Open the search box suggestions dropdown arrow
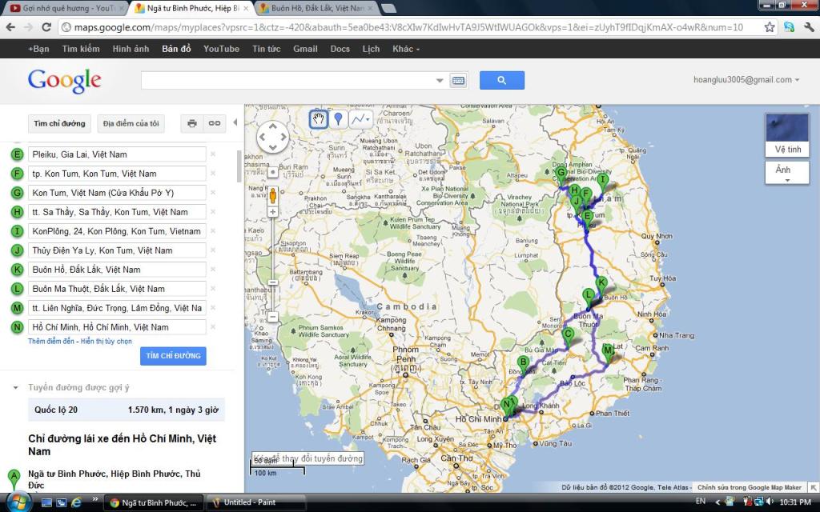Viewport: 820px width, 512px height. [440, 81]
